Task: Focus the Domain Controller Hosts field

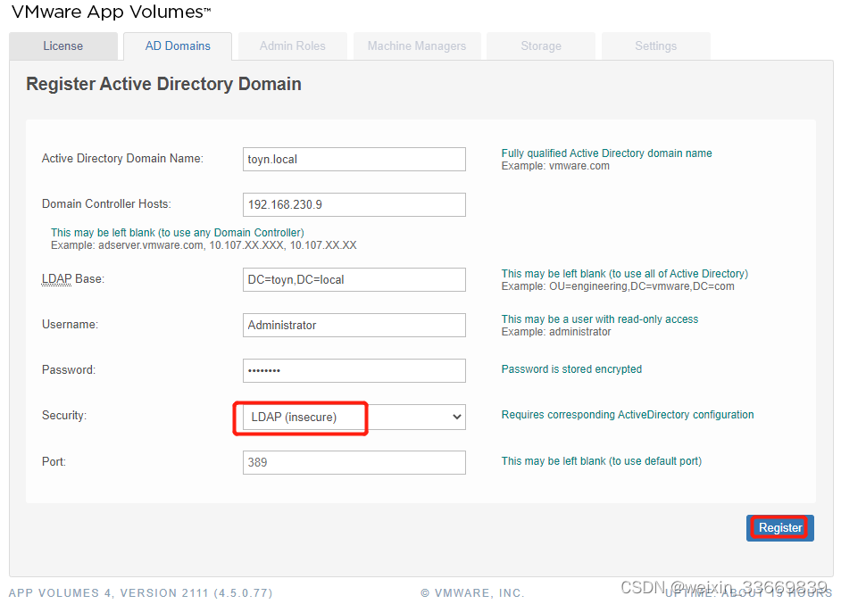Action: click(x=354, y=204)
